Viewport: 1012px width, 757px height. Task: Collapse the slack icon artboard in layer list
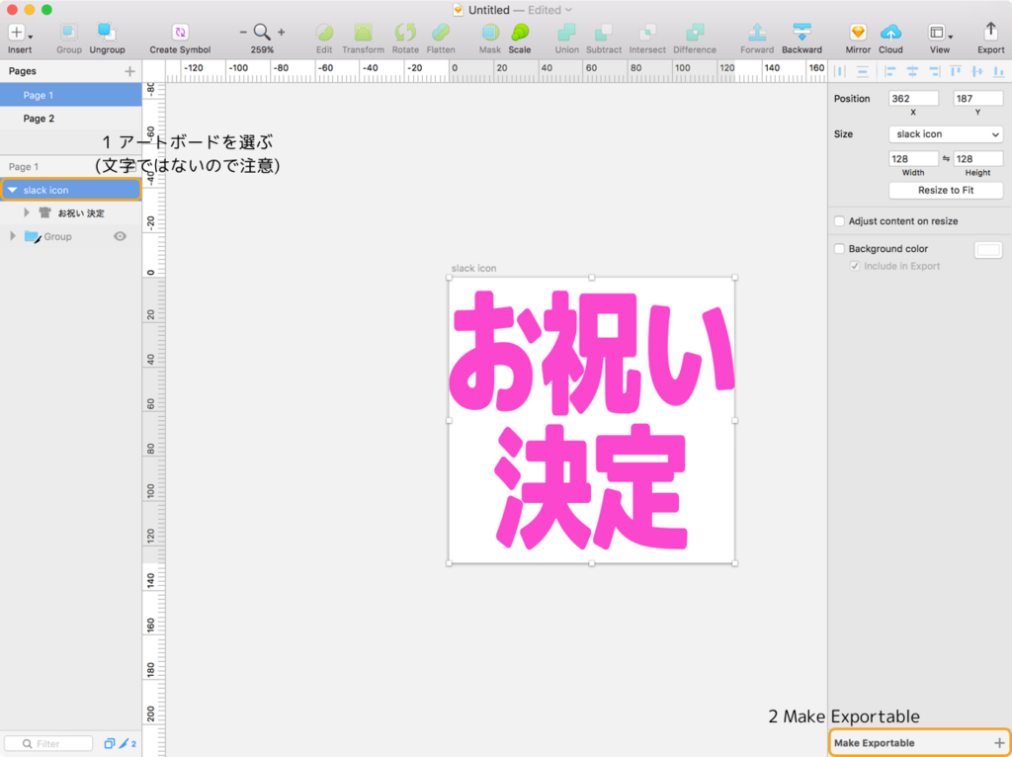[11, 189]
